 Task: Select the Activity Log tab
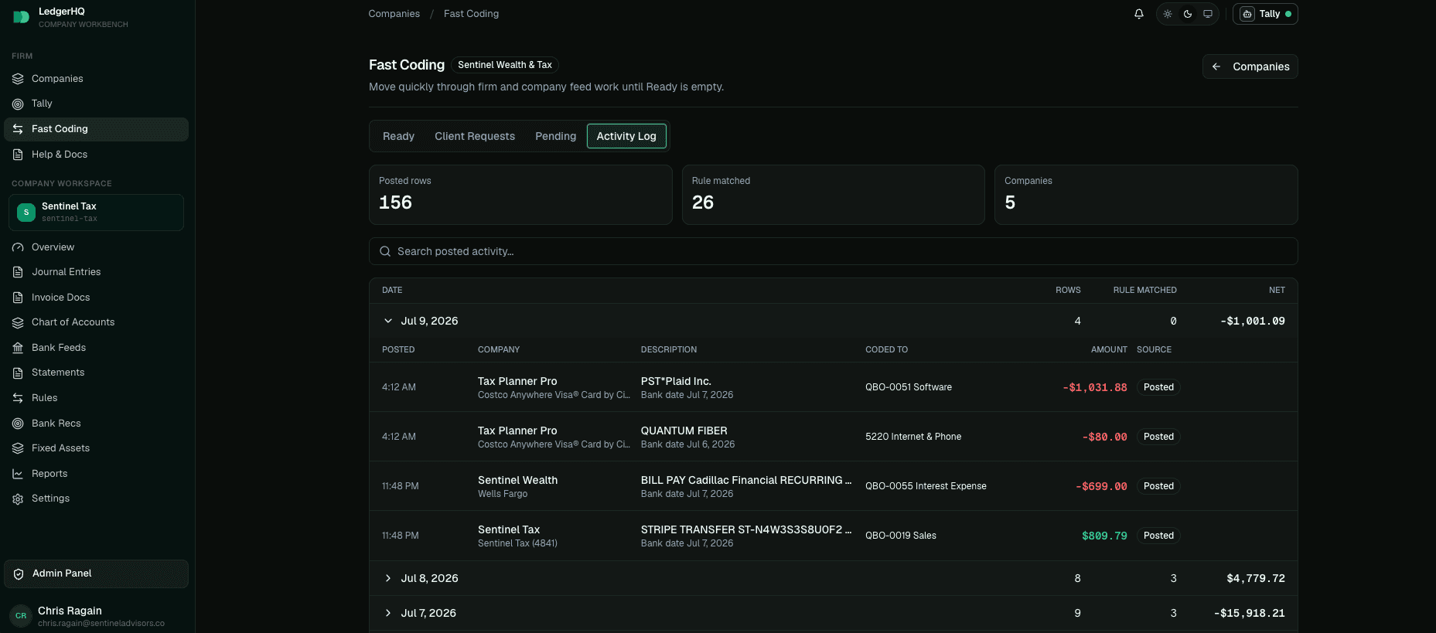[626, 136]
